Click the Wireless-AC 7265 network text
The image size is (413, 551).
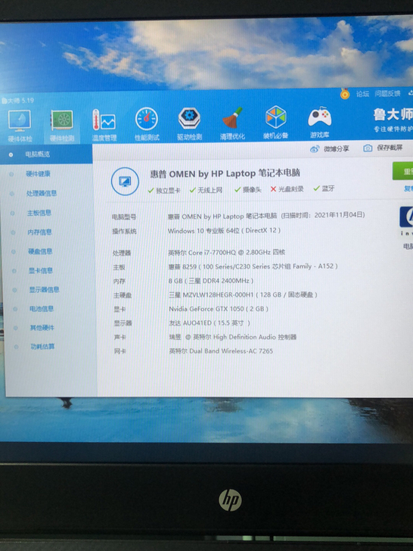[x=221, y=350]
